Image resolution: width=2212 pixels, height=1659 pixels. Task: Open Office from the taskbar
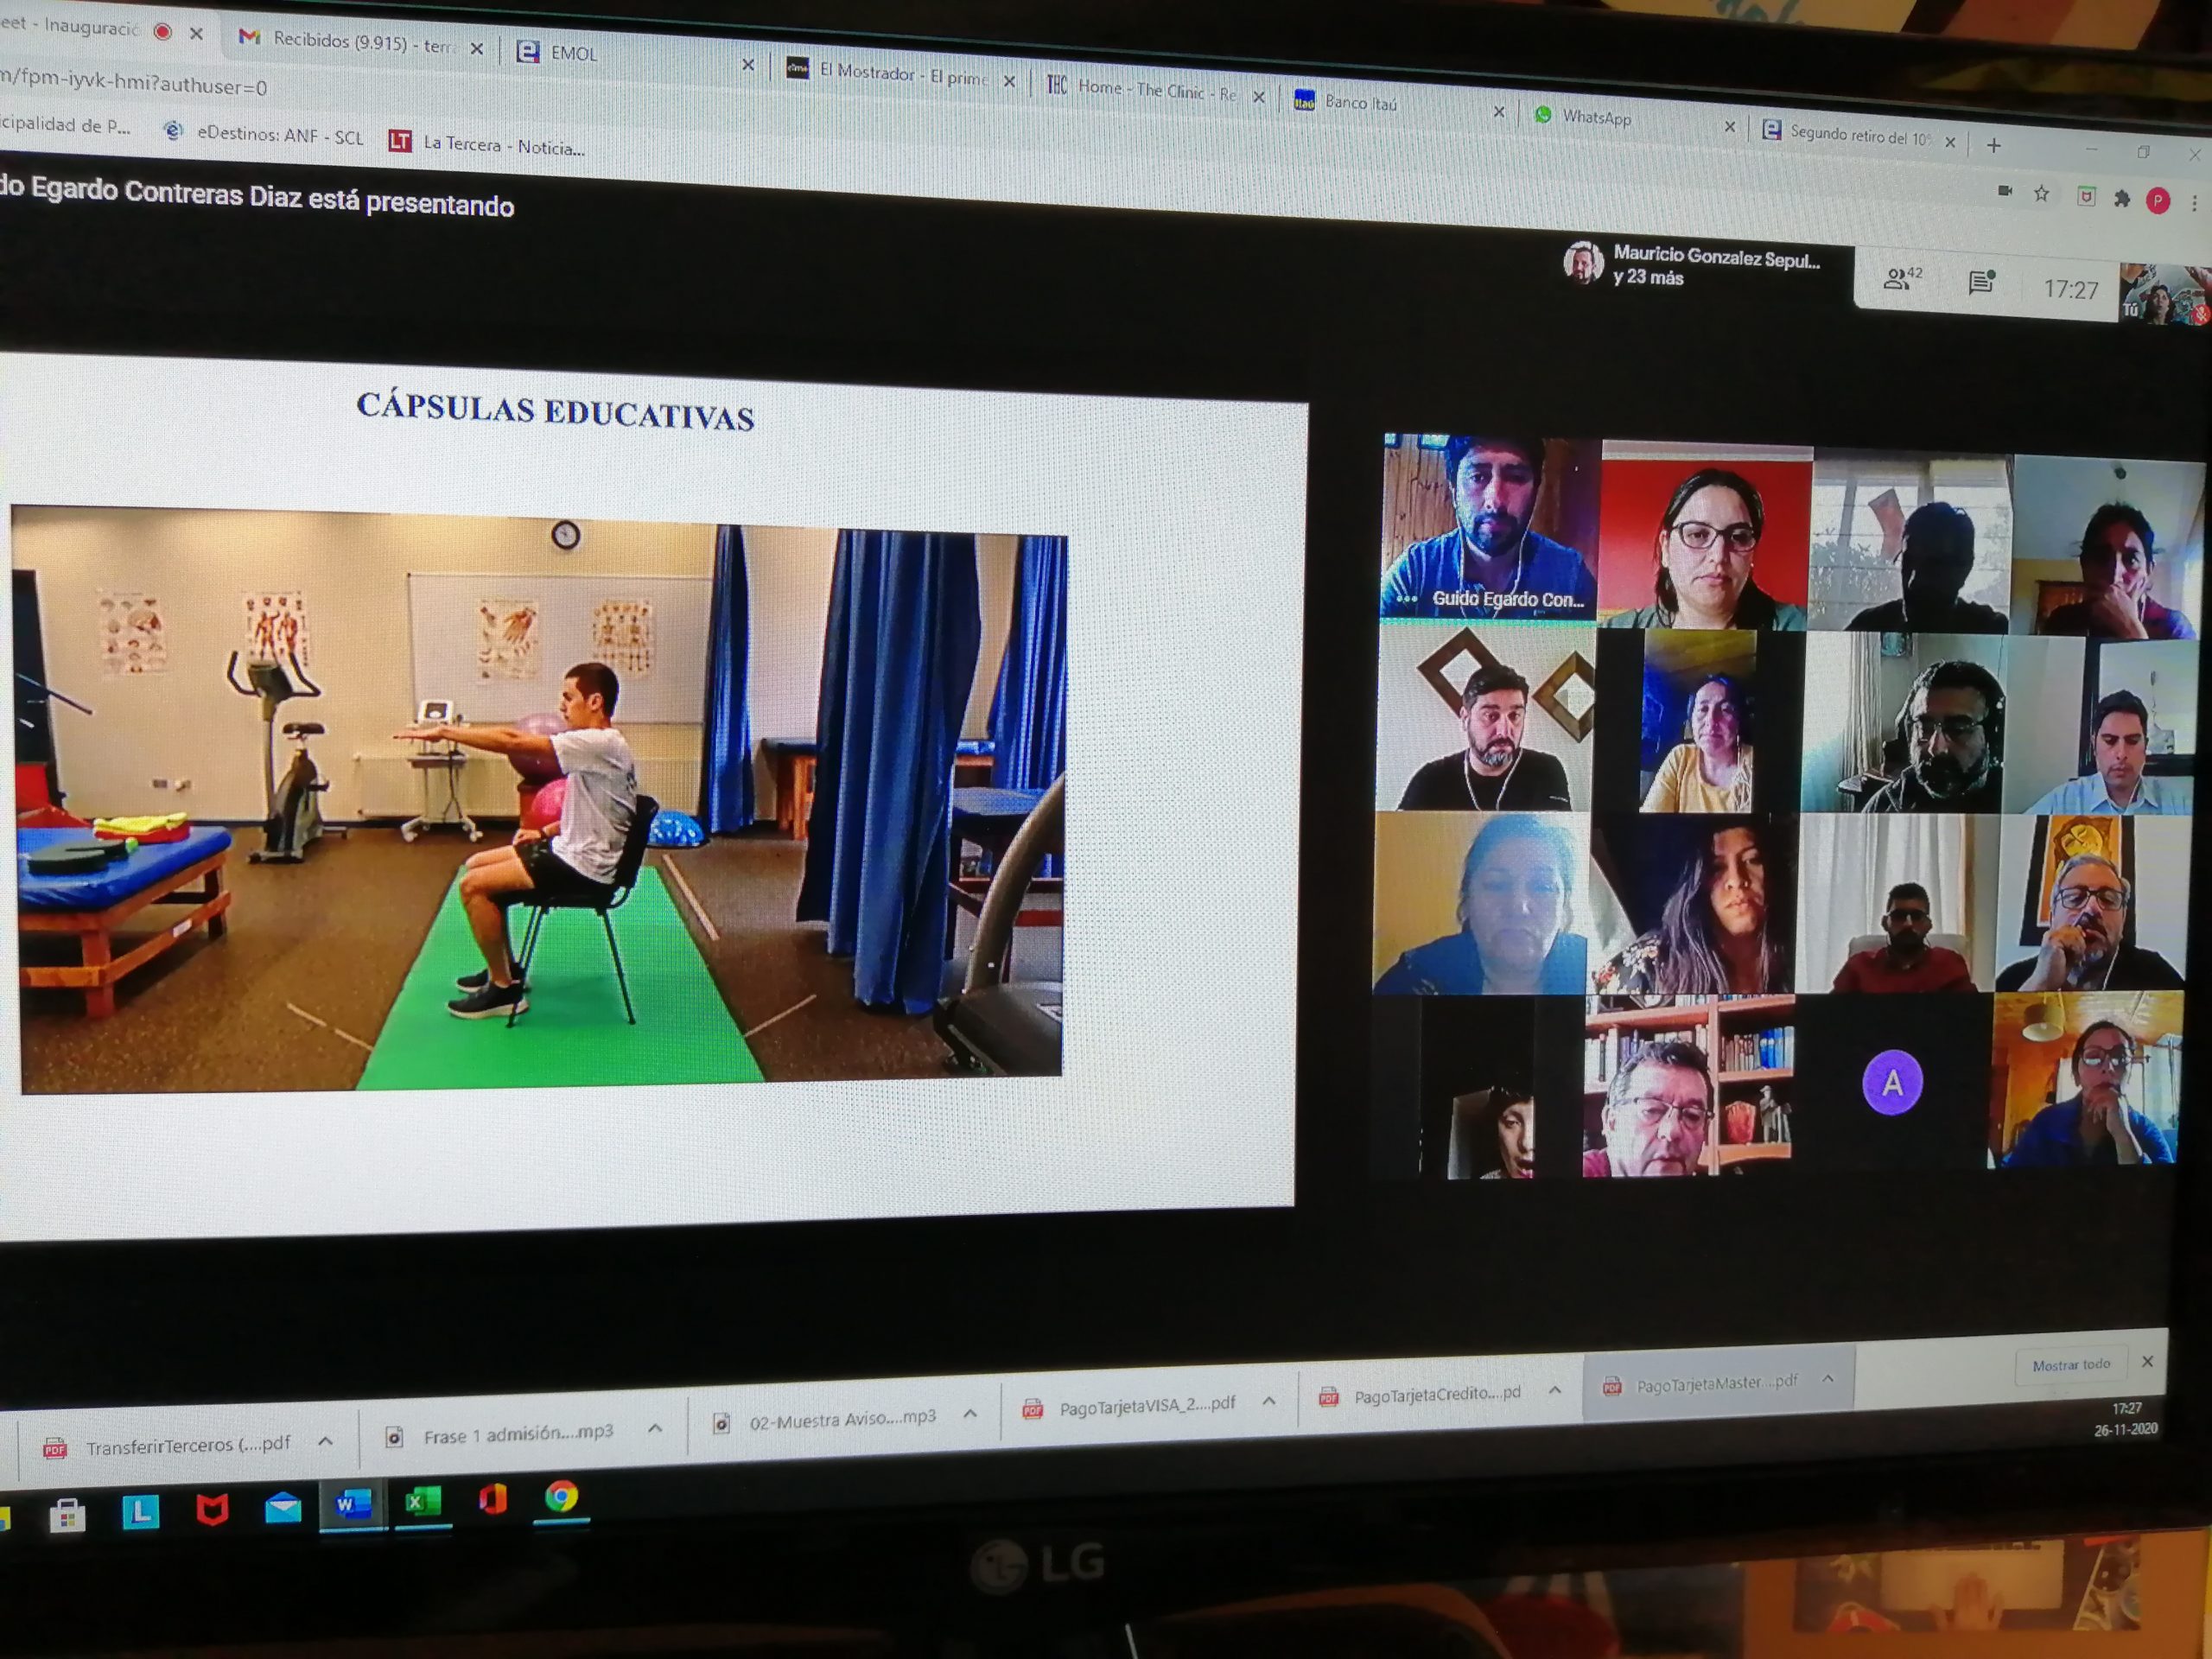pos(492,1498)
